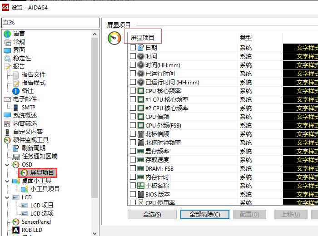Collapse the OSD tree node
Image resolution: width=318 pixels, height=236 pixels.
tap(7, 165)
